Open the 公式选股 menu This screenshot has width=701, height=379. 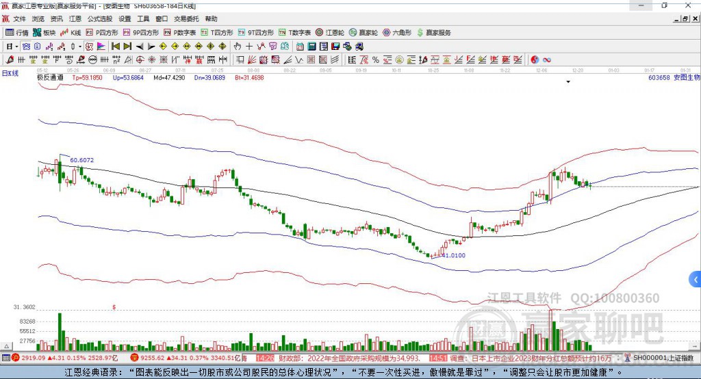coord(100,18)
